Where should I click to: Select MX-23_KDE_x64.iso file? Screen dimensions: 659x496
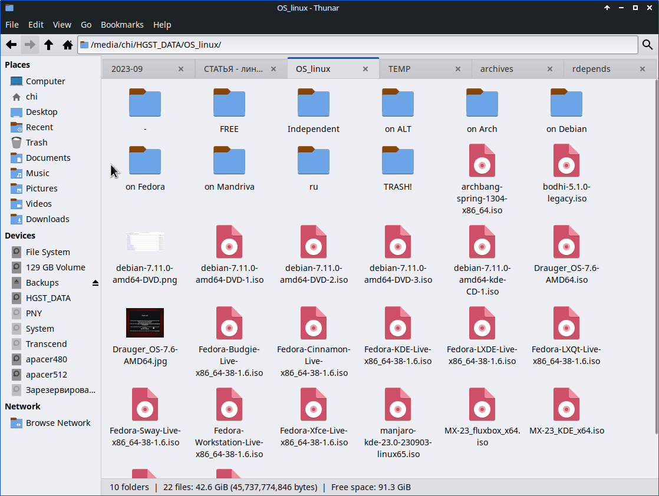click(x=566, y=412)
